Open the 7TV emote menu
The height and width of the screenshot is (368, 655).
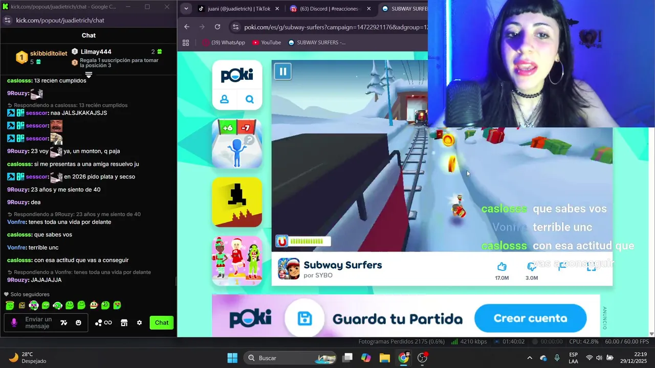(x=64, y=323)
